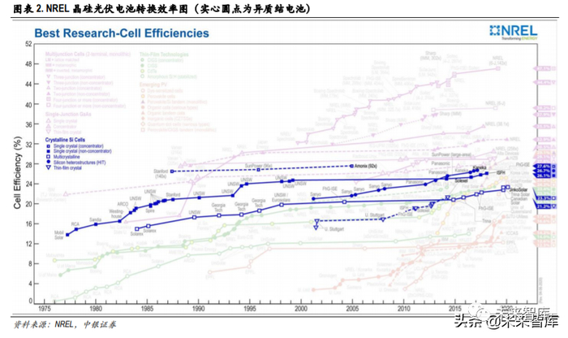Viewport: 568px width, 338px height.
Task: Click the 26.7% efficiency badge
Action: click(544, 171)
